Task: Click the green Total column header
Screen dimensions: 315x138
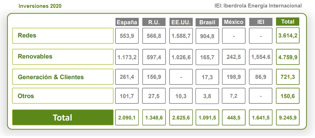Action: click(x=288, y=22)
